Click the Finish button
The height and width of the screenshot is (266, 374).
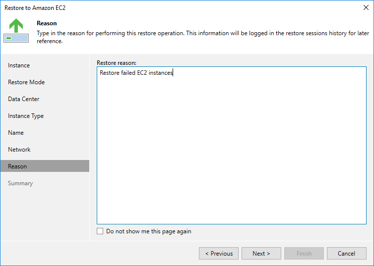point(304,254)
